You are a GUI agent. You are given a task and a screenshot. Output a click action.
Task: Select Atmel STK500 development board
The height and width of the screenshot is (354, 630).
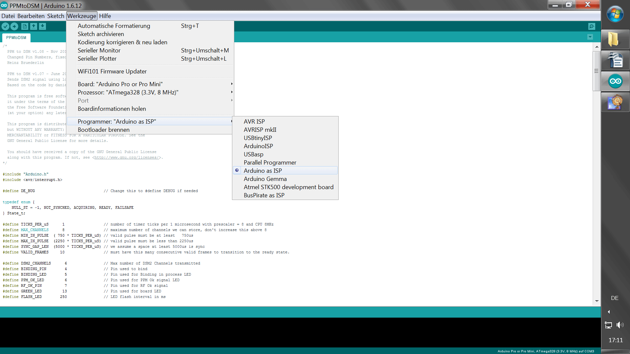(285, 187)
